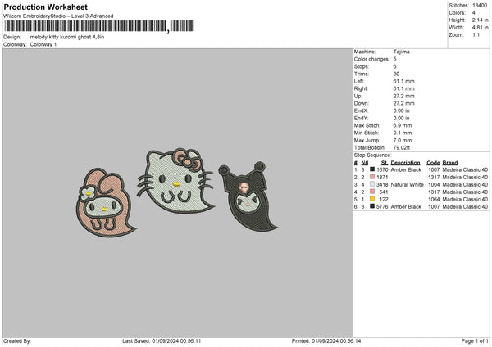Click stitch count 1871 in row 2
This screenshot has width=492, height=347.
point(382,178)
